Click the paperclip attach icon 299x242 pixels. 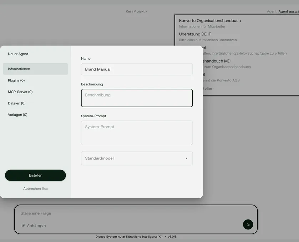click(x=23, y=226)
